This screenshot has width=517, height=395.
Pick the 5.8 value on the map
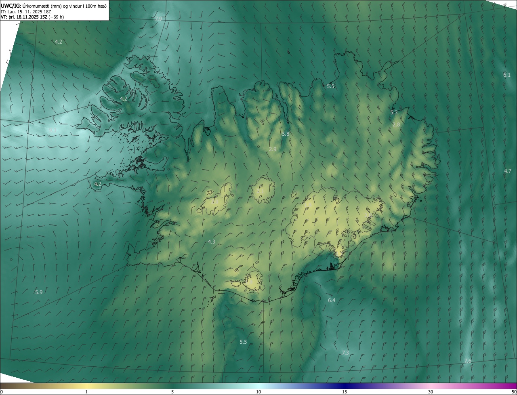point(286,134)
